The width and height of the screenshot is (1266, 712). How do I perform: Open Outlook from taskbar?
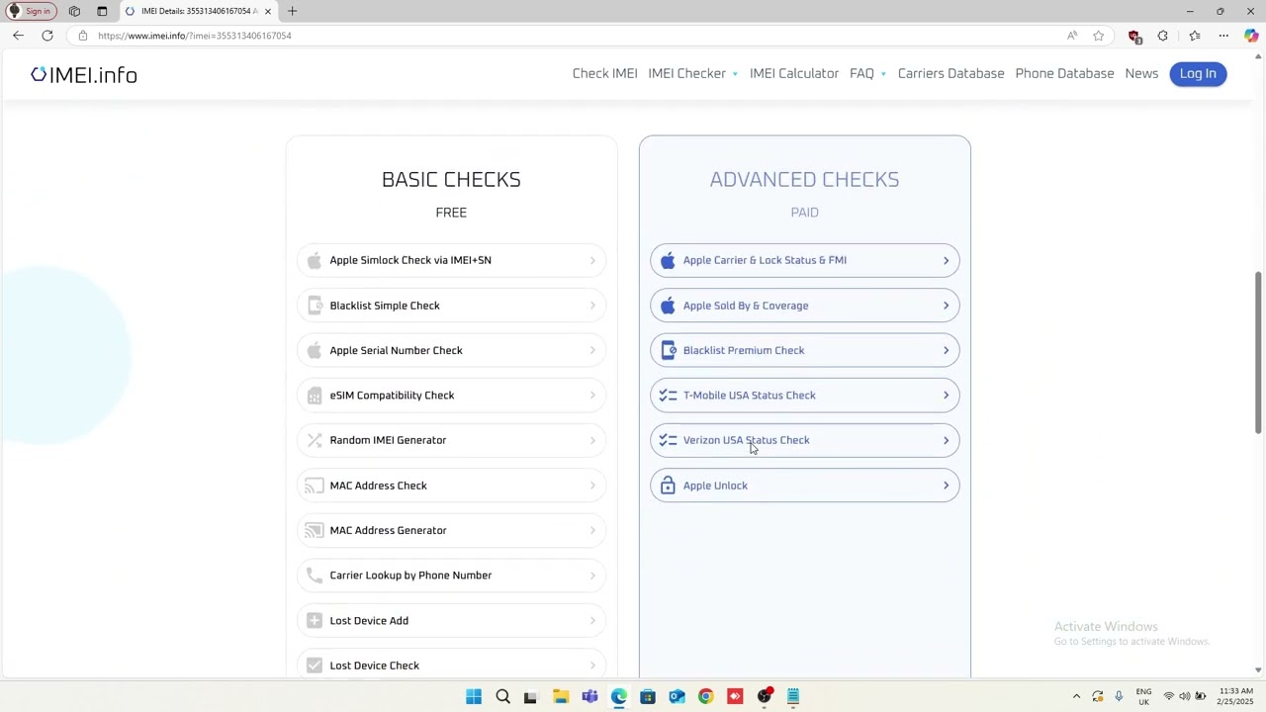tap(677, 697)
